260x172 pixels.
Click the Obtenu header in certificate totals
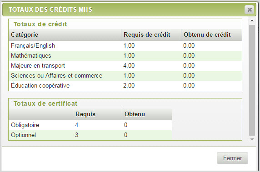click(147, 114)
